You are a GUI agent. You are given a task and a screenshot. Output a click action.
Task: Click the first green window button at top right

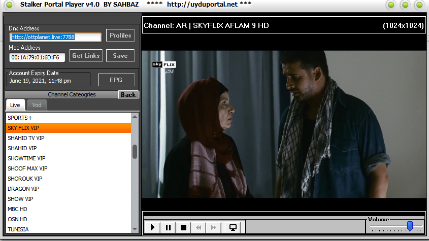[391, 5]
